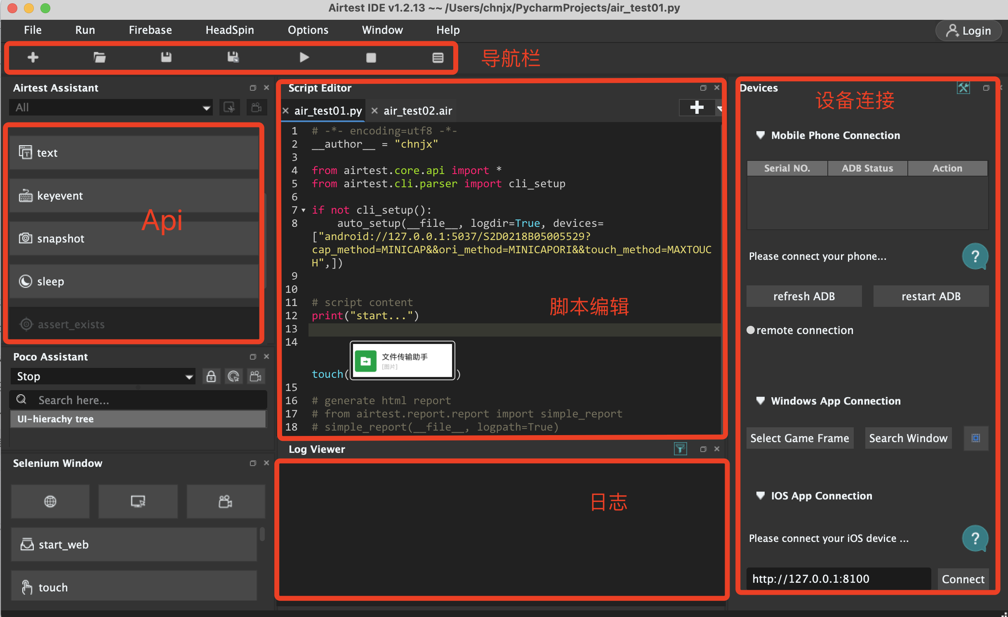The width and height of the screenshot is (1008, 617).
Task: Stop script execution with the stop icon
Action: [x=371, y=57]
